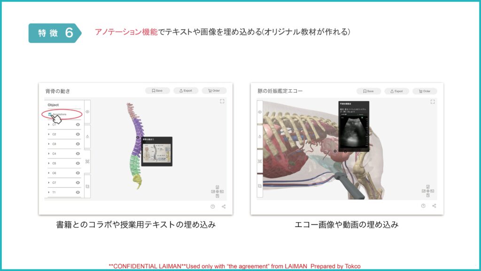Toggle the Annotations checkbox in the Object panel
The image size is (481, 271).
coord(50,114)
